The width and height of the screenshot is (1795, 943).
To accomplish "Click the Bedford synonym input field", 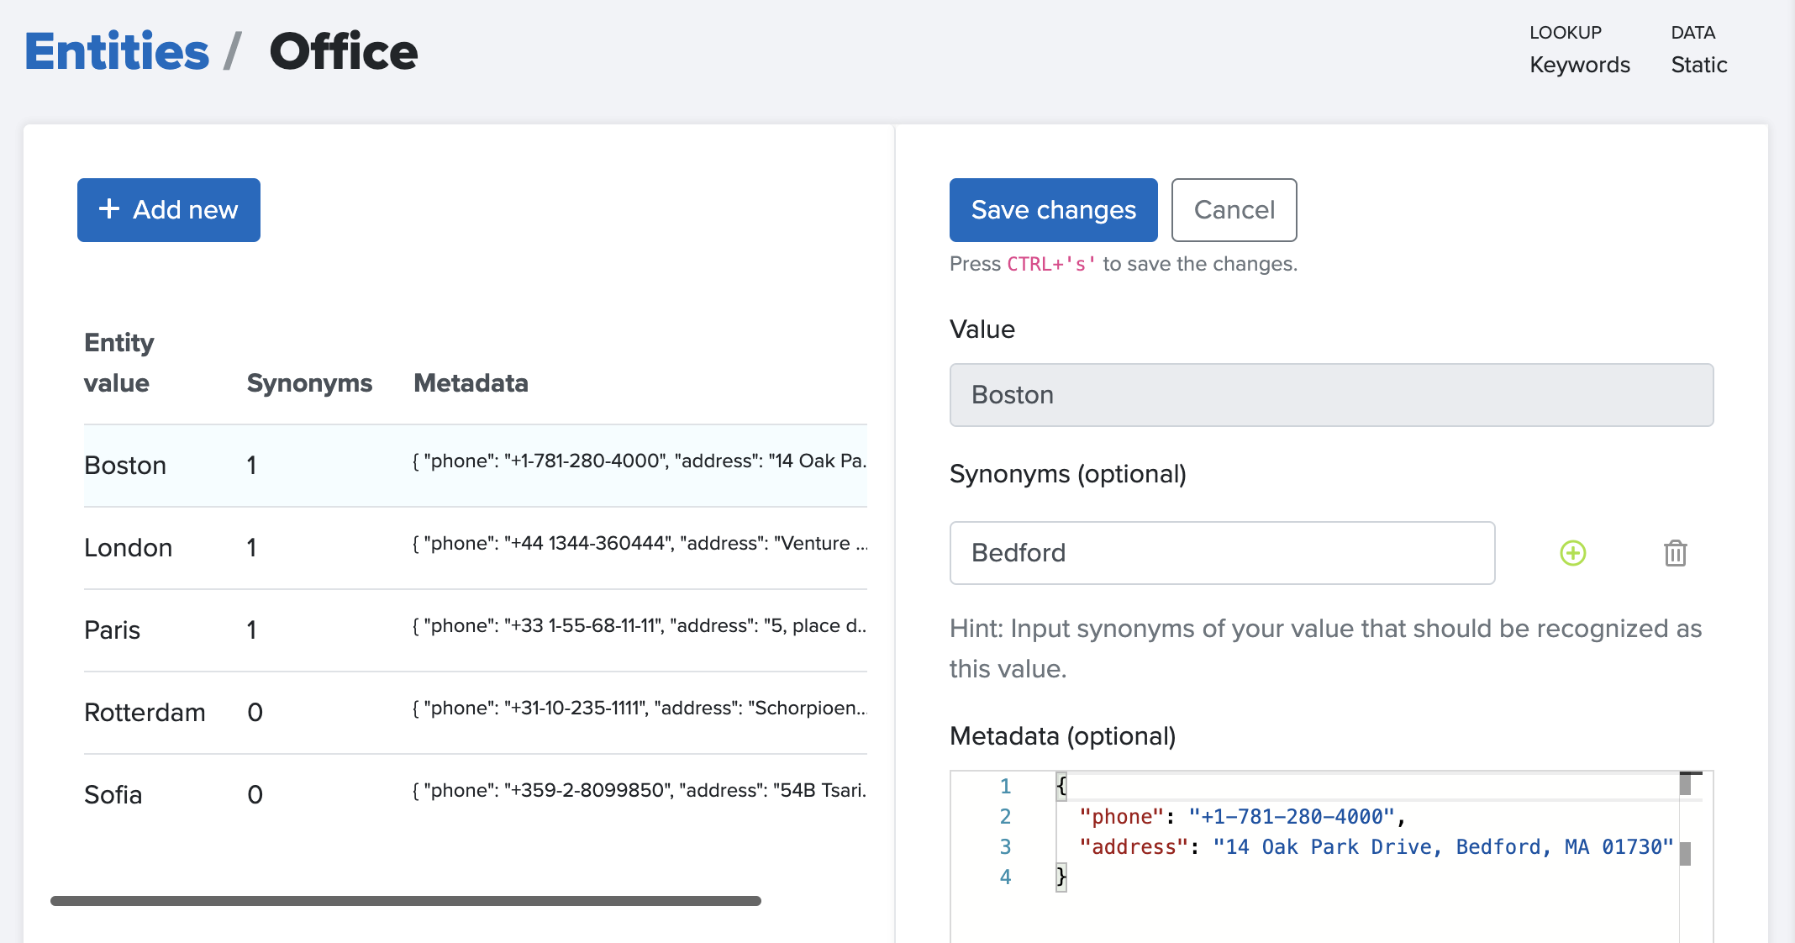I will (x=1222, y=553).
